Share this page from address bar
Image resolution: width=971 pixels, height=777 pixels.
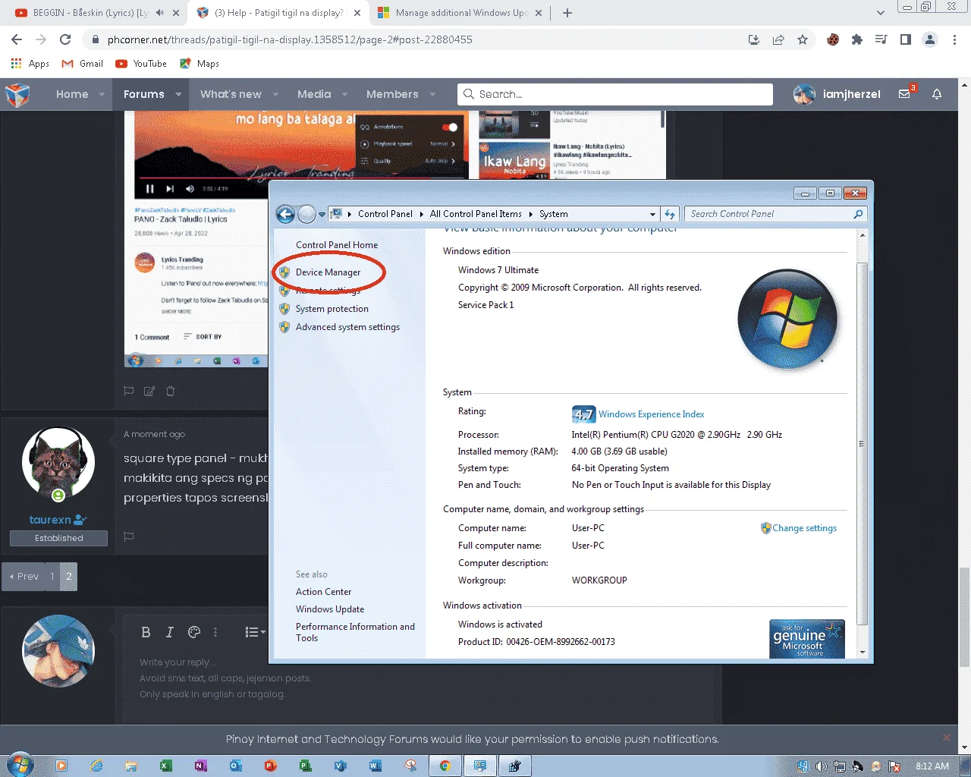[778, 39]
